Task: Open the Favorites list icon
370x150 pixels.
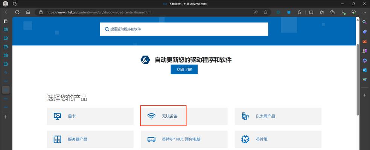Action: coord(321,12)
